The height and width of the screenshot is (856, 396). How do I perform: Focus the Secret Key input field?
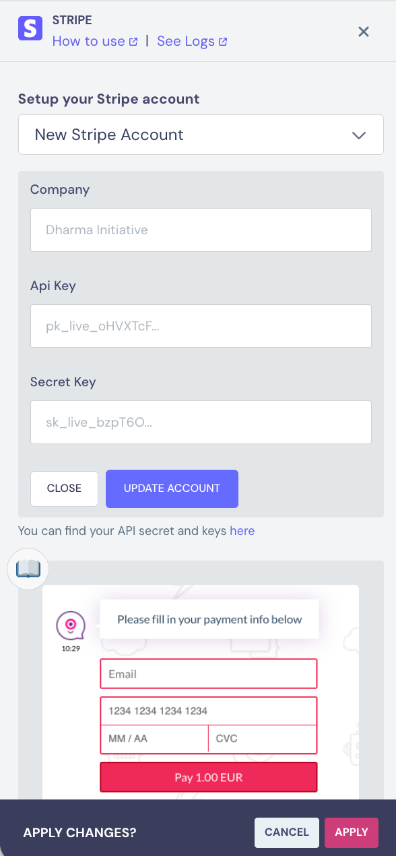click(201, 422)
